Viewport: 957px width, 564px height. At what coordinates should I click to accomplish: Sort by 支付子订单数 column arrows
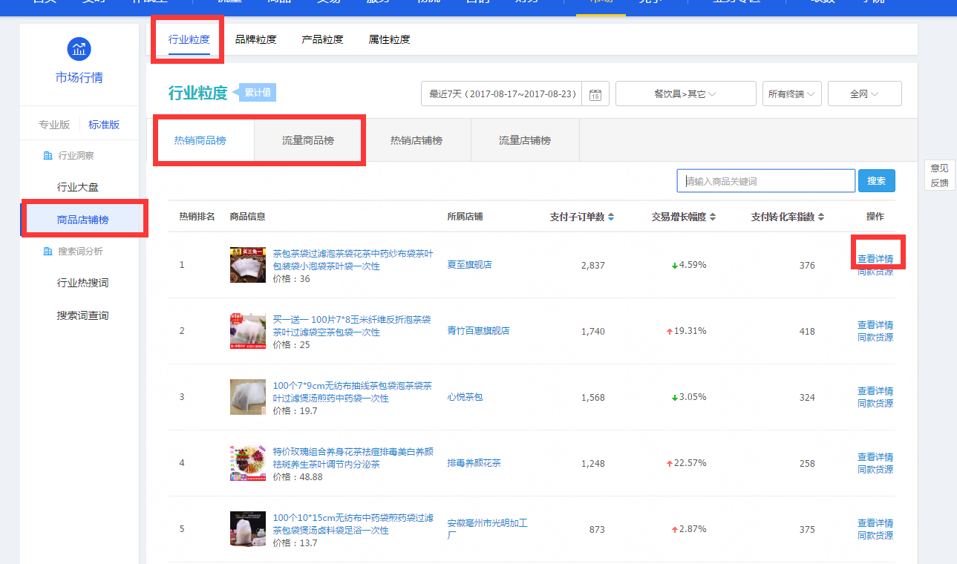611,217
